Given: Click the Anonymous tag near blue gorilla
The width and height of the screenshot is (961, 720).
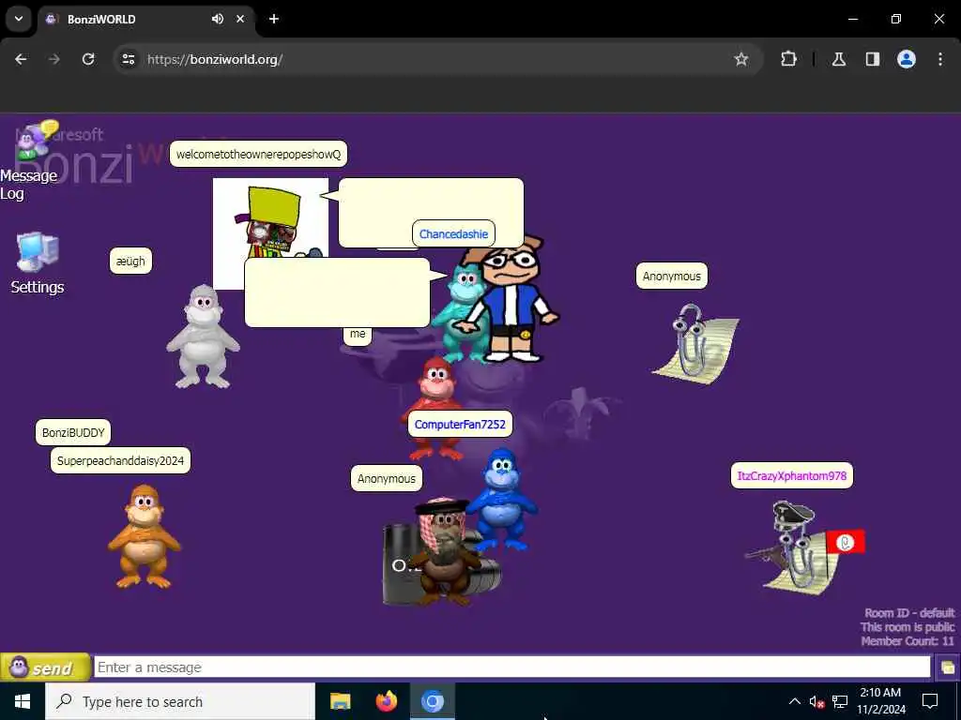Looking at the screenshot, I should [386, 478].
